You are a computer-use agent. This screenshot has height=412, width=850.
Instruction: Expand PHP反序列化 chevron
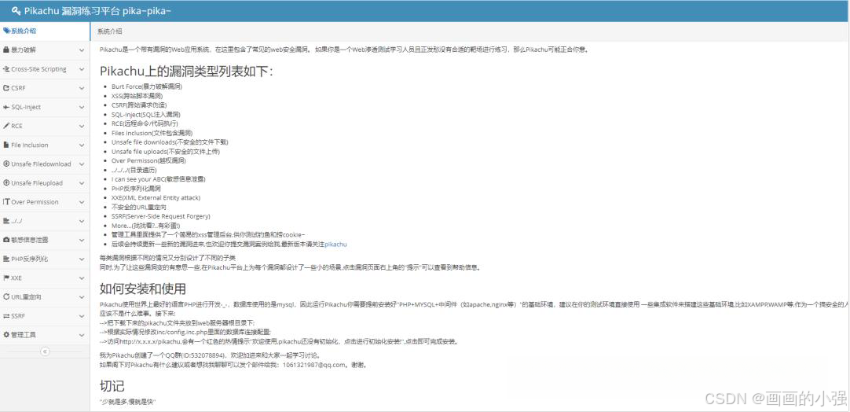point(82,259)
